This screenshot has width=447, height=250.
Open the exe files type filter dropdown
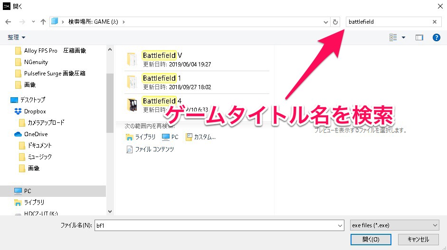click(x=395, y=225)
